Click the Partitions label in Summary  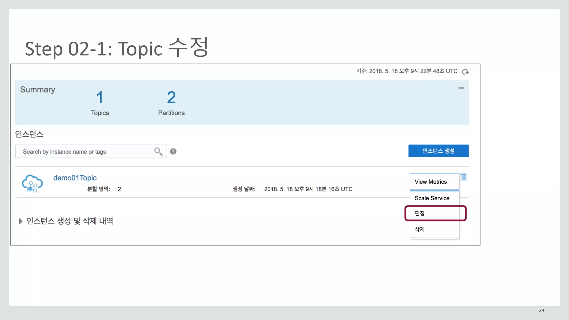(171, 113)
